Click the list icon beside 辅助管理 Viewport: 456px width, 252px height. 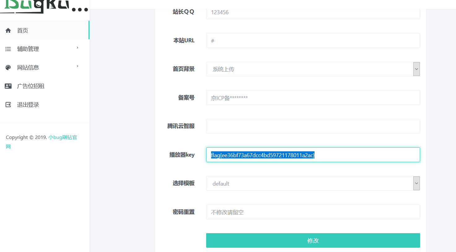pyautogui.click(x=8, y=48)
